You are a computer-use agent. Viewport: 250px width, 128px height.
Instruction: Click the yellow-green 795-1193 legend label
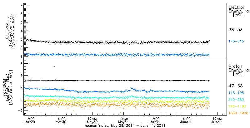pyautogui.click(x=237, y=106)
